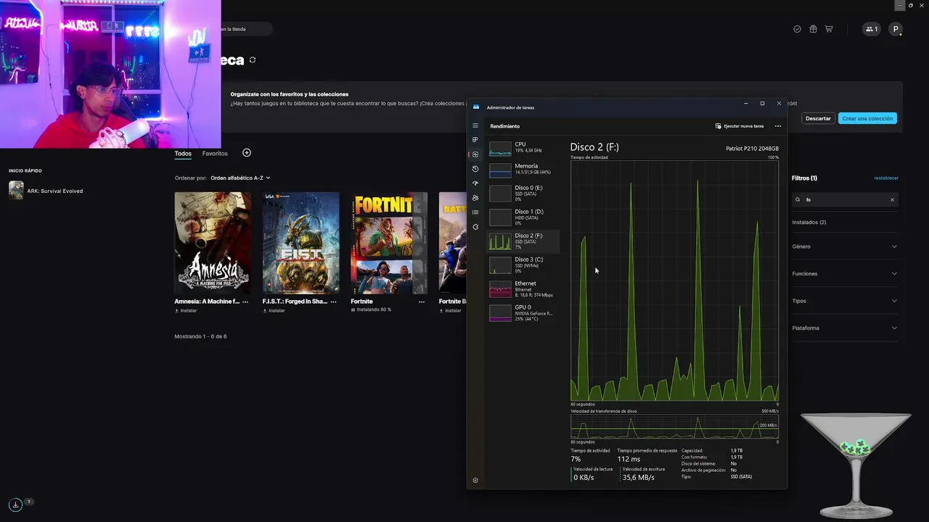
Task: Open the profile avatar P menu
Action: (896, 30)
